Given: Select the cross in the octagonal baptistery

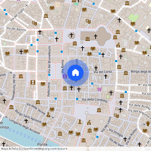Looking at the screenshot, I should pos(71,35).
